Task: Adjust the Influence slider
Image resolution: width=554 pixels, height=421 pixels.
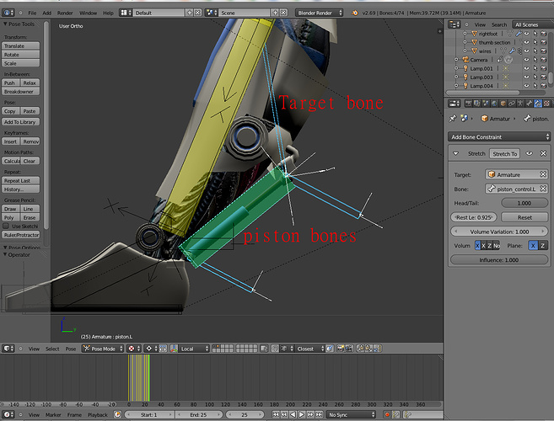Action: coord(499,259)
